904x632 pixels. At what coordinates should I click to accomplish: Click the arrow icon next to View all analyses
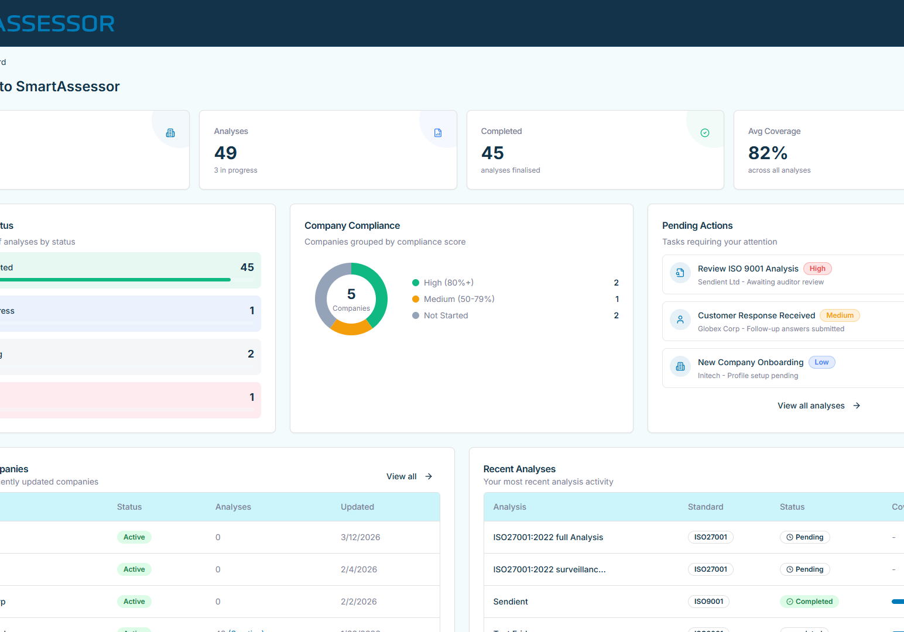click(x=856, y=406)
